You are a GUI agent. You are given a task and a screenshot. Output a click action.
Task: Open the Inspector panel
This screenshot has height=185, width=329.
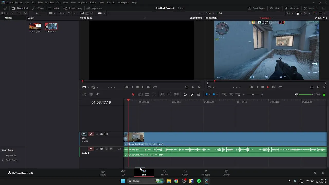click(x=311, y=8)
